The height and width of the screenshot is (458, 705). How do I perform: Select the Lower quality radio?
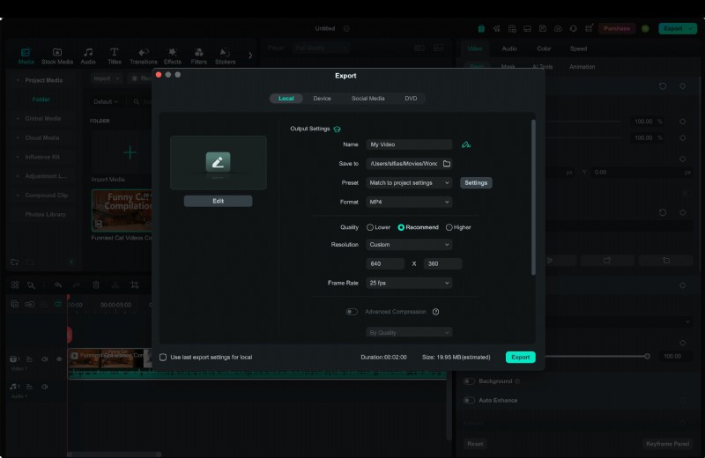[370, 227]
